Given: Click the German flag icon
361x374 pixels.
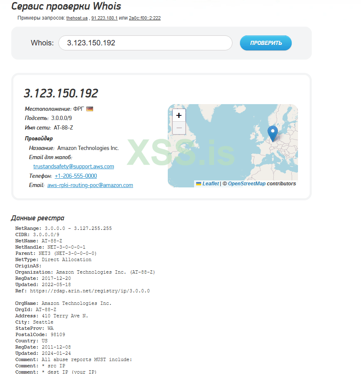Looking at the screenshot, I should (90, 109).
